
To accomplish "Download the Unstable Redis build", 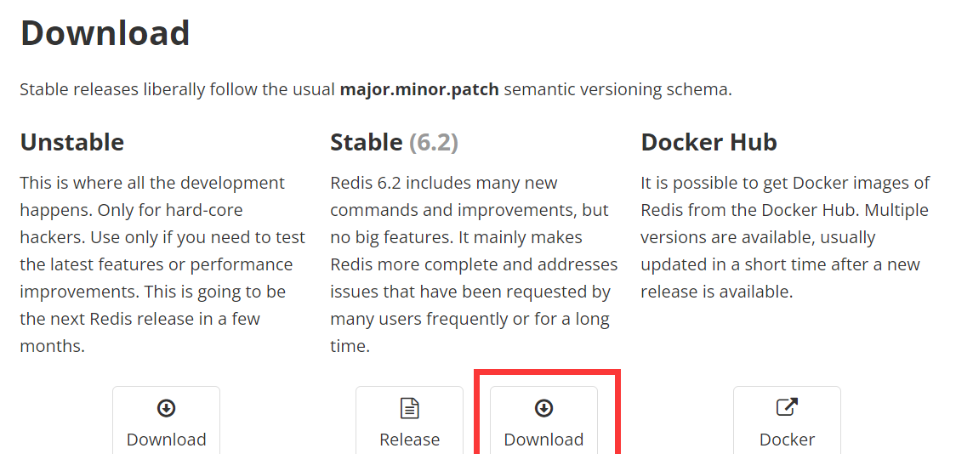I will point(167,420).
